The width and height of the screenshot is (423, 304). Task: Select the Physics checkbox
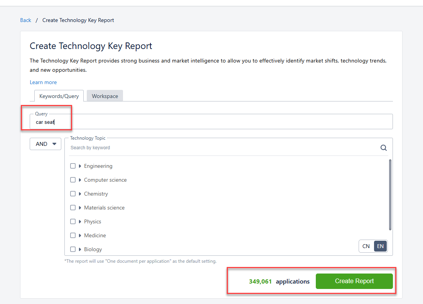(x=73, y=222)
